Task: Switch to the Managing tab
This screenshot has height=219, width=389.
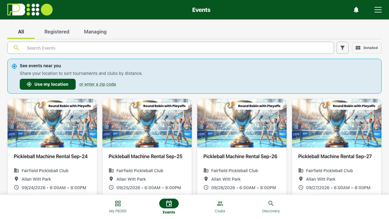Action: (95, 32)
